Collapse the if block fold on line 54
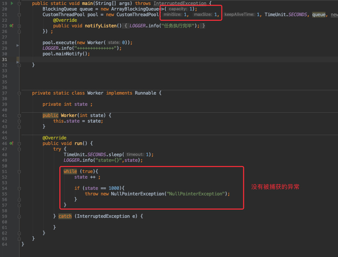Viewport: 338px width, 257px height. click(x=19, y=188)
